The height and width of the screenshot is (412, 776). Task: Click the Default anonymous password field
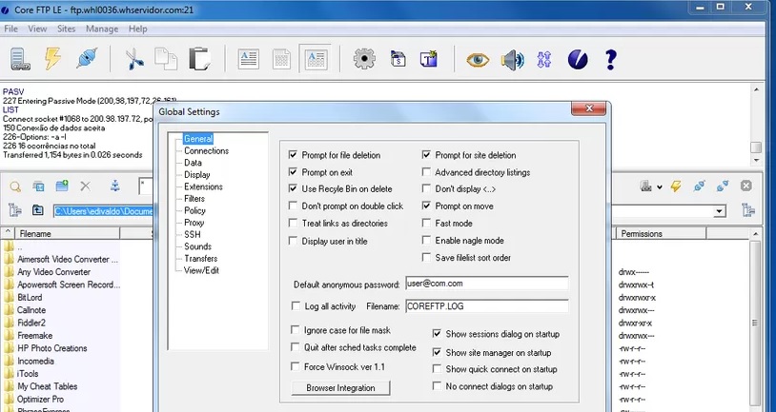[486, 284]
